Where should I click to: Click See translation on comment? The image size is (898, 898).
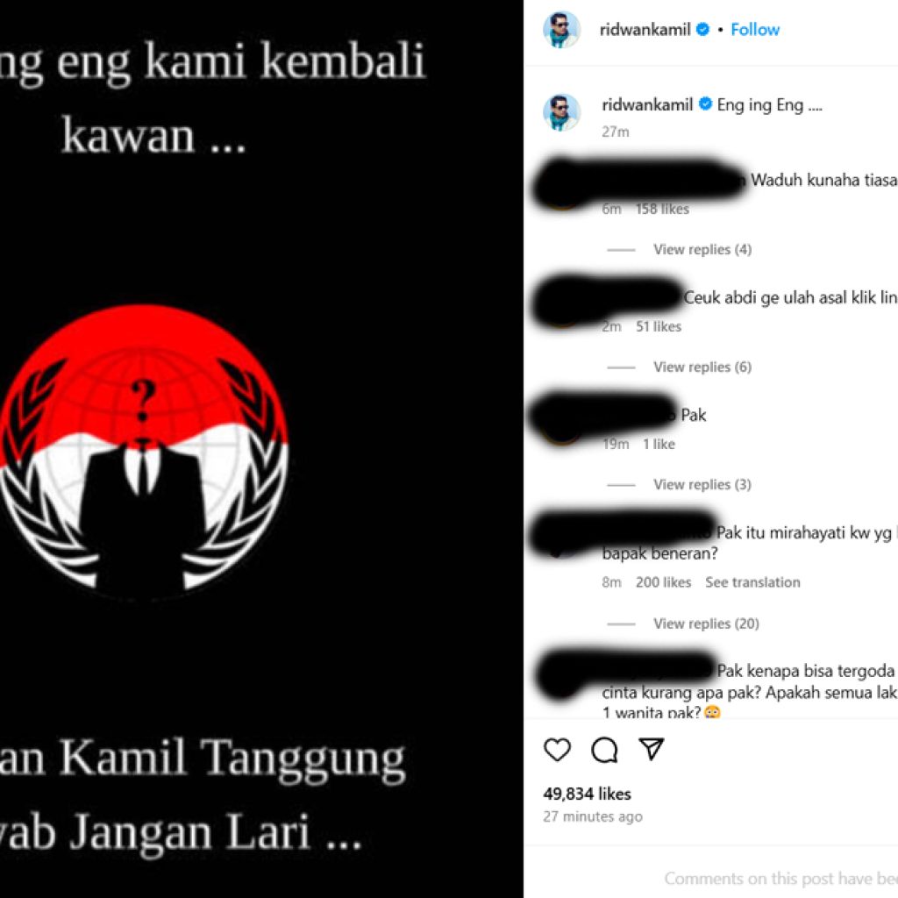[x=752, y=582]
